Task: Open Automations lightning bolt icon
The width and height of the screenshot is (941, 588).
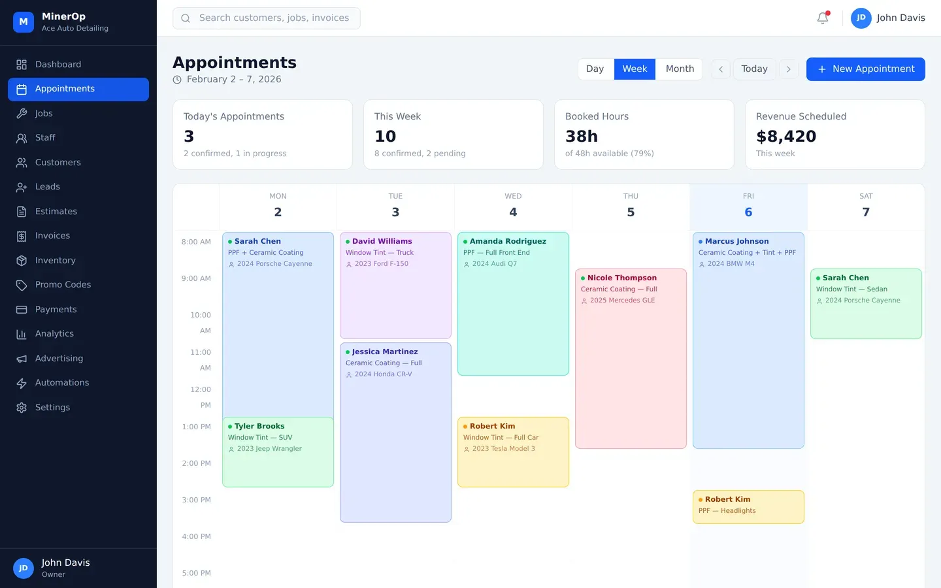Action: tap(22, 383)
